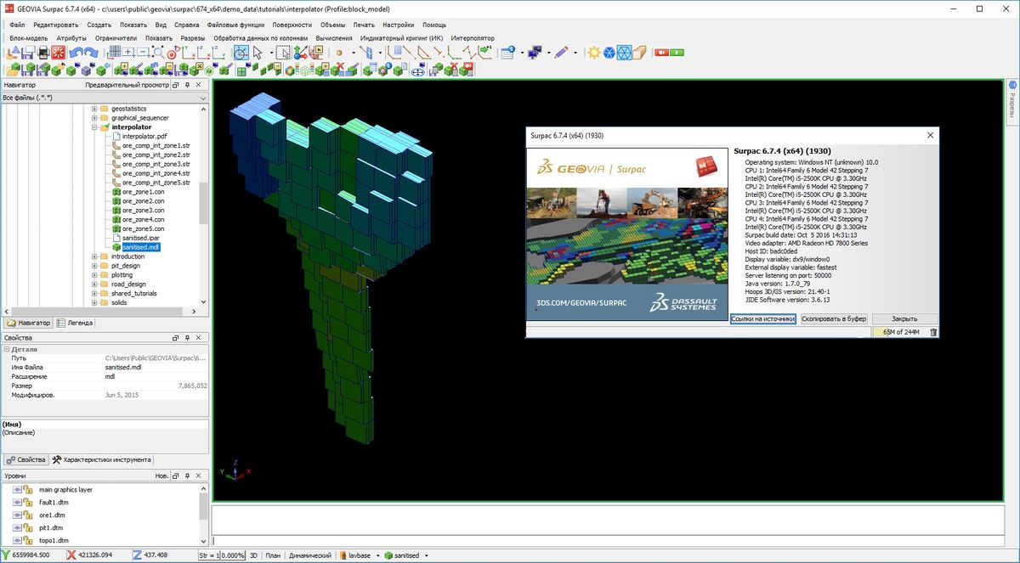Click Динамический in the status bar
Screen dimensions: 1020x563
[x=309, y=555]
